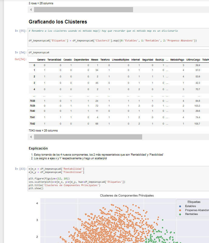The width and height of the screenshot is (209, 243).
Task: Select the Out[54] output prompt
Action: [20, 59]
